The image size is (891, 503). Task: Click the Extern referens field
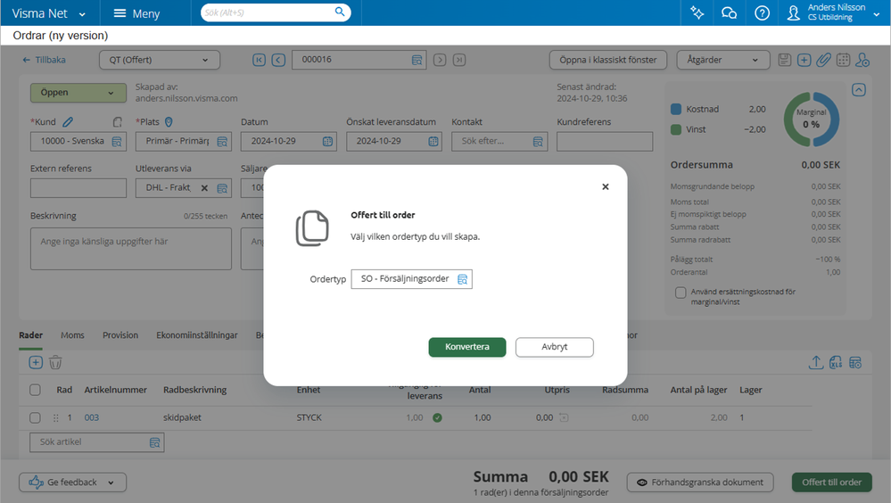78,188
